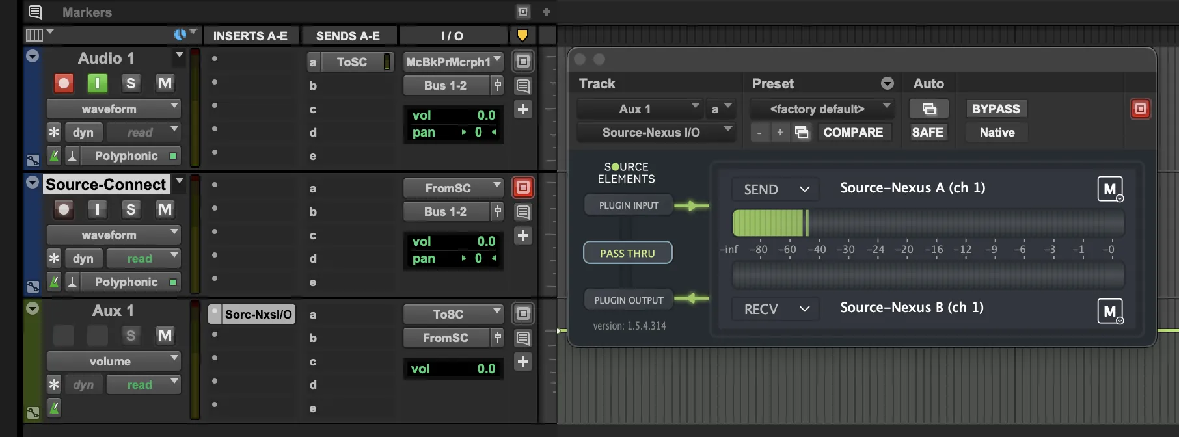Click Audio 1 plus icon
The image size is (1179, 437).
click(522, 109)
